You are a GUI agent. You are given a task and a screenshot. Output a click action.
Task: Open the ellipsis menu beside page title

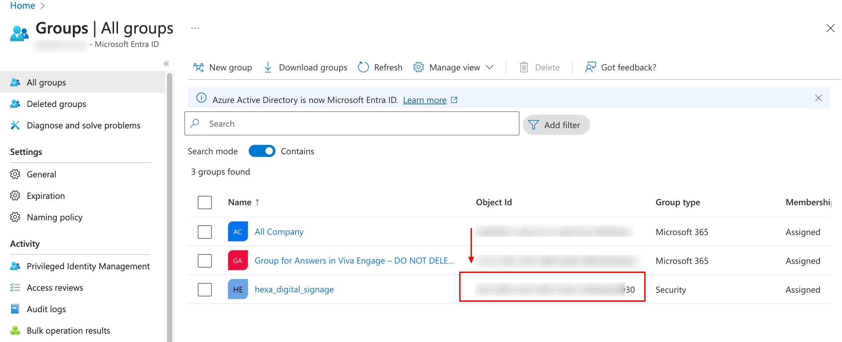195,28
